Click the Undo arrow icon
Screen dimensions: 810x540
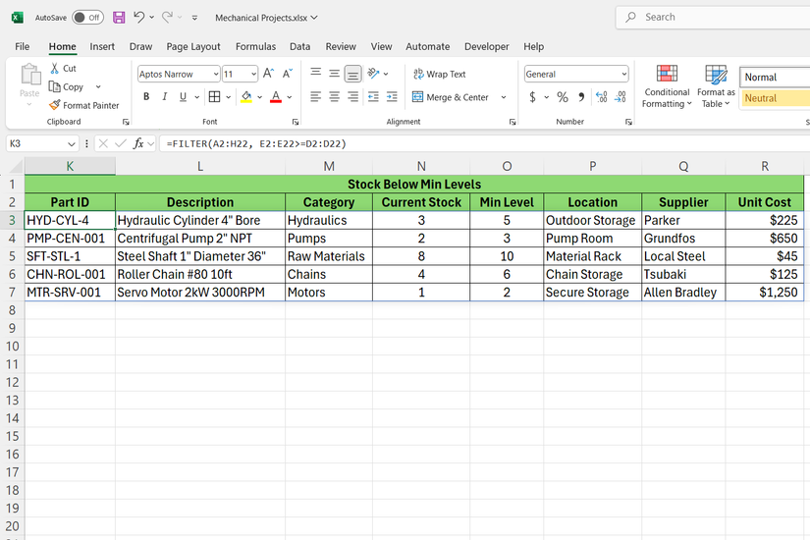[138, 17]
